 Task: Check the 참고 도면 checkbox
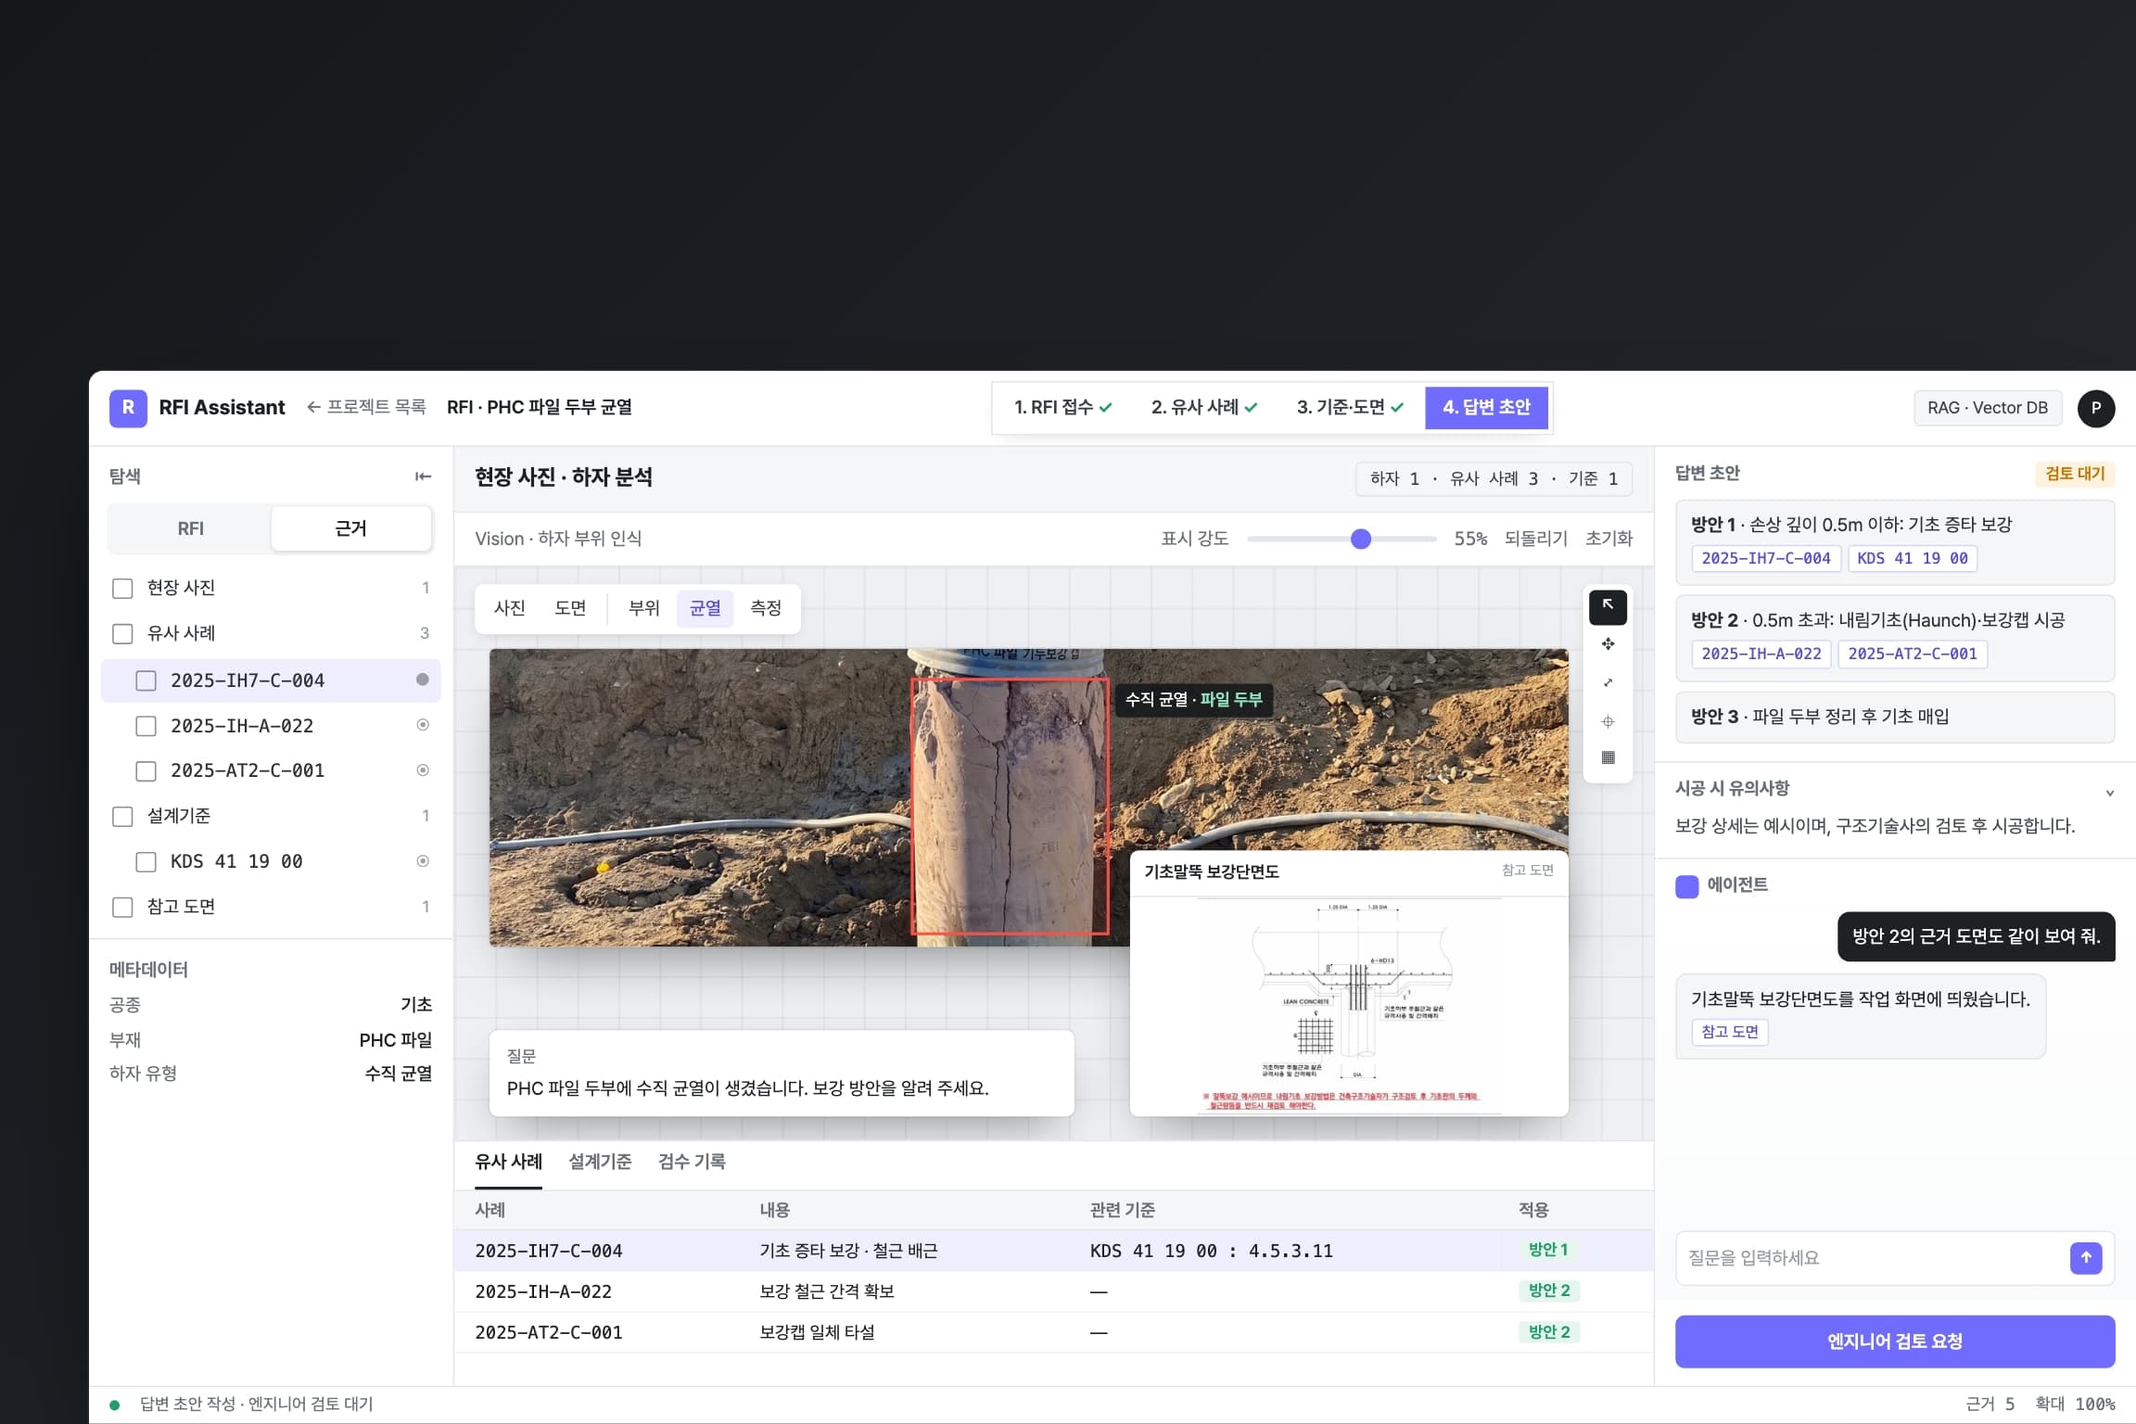[122, 908]
